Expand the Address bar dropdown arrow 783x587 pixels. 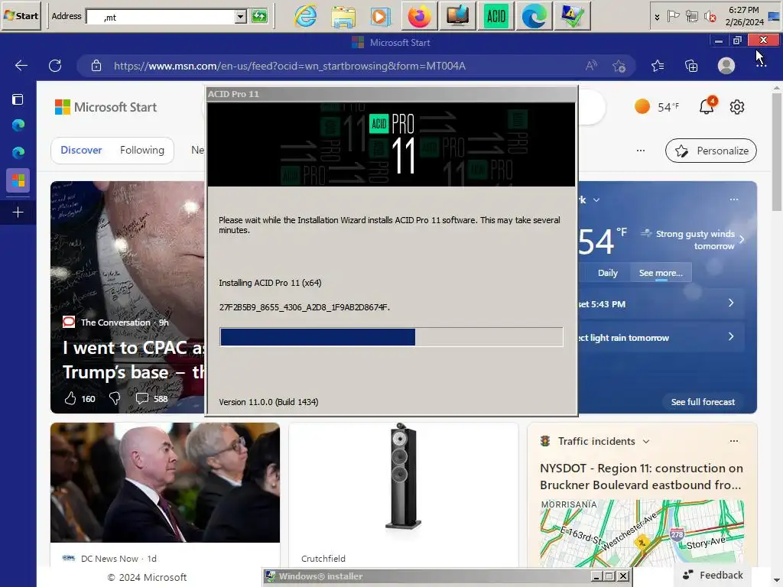[x=240, y=17]
